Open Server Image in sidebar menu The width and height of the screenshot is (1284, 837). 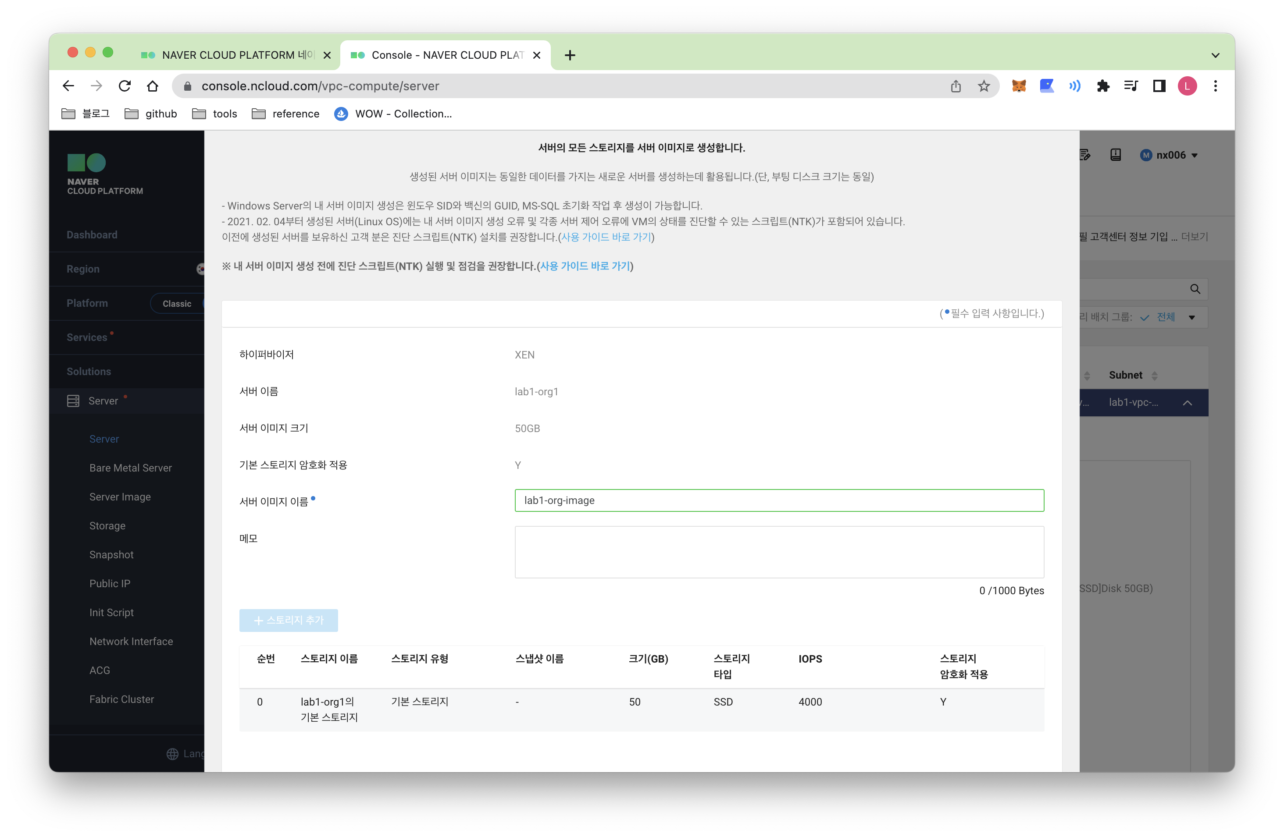pos(120,497)
